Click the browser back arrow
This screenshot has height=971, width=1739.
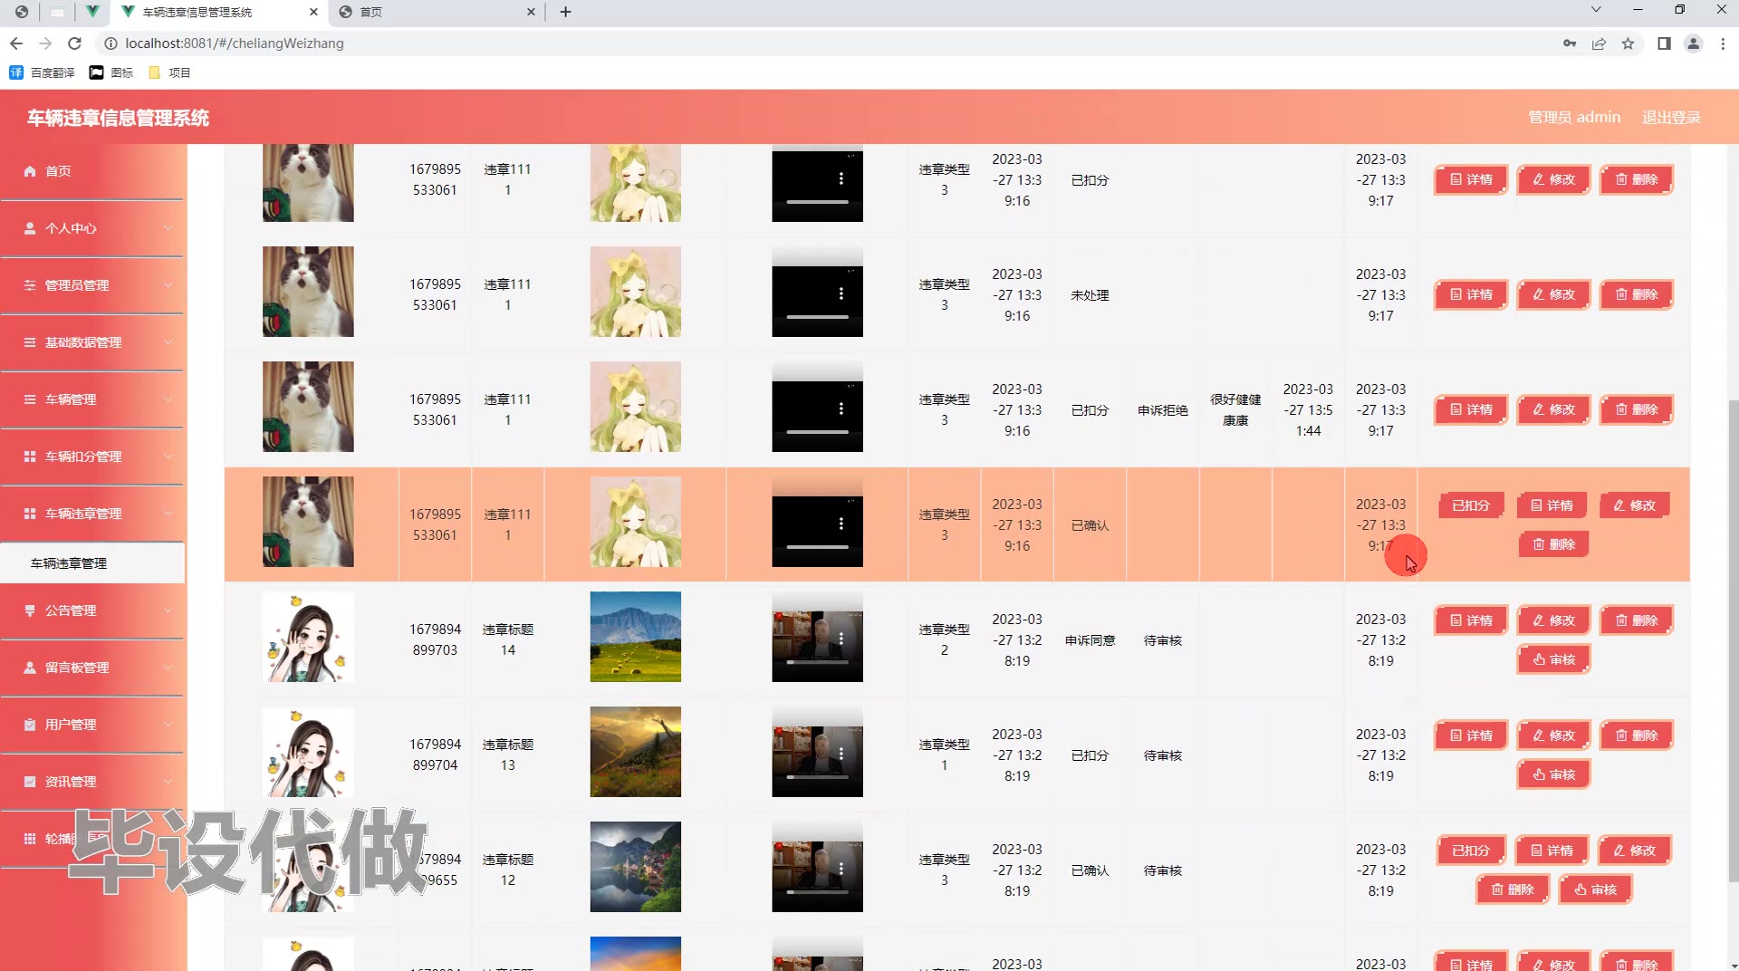click(16, 43)
